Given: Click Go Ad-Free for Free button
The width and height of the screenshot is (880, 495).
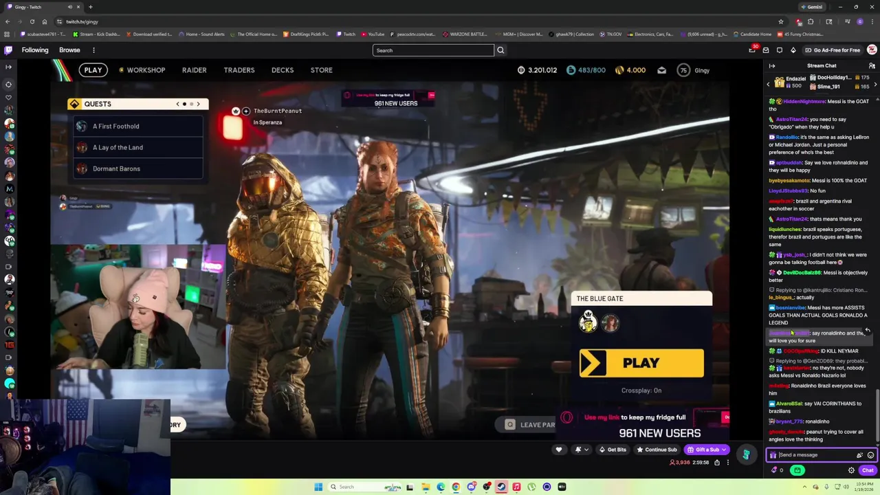Looking at the screenshot, I should coord(832,50).
